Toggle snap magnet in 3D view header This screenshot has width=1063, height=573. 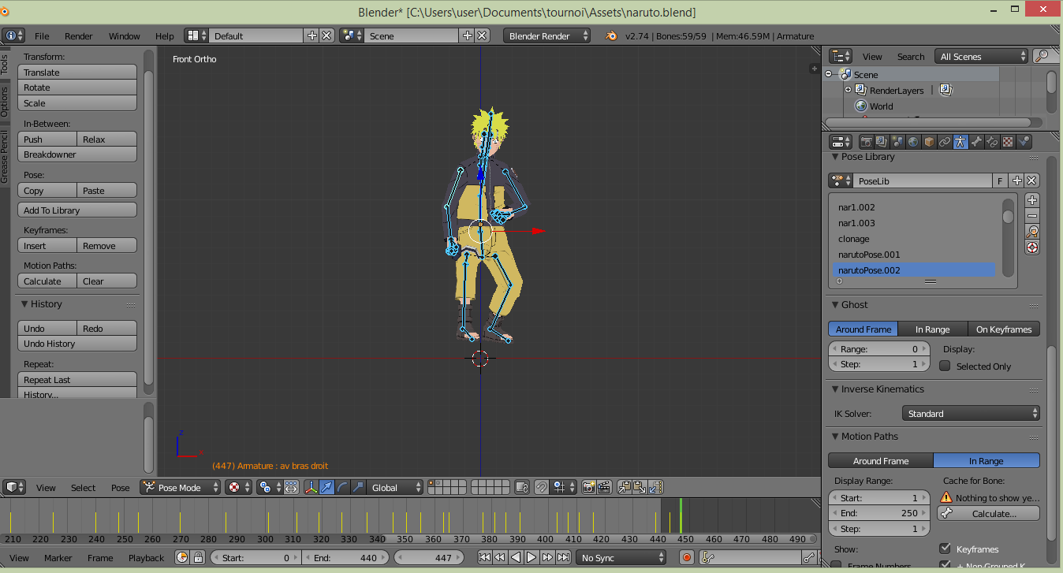[542, 487]
